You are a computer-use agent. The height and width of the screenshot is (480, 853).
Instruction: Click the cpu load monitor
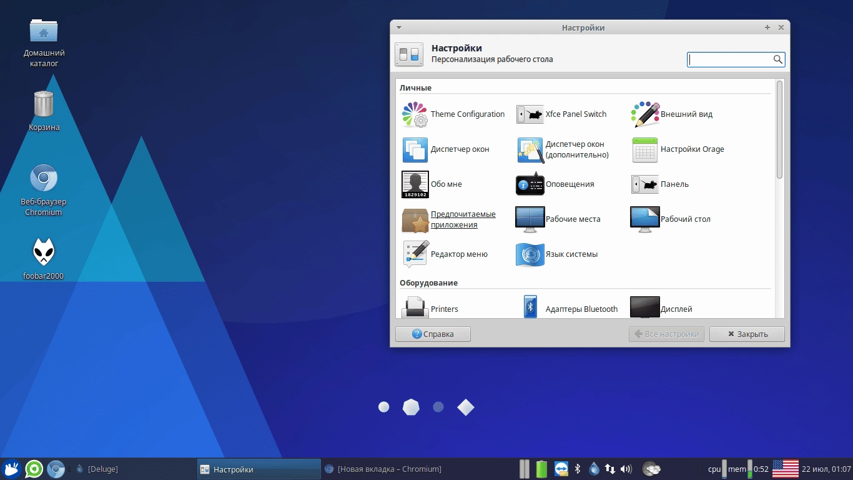click(717, 469)
